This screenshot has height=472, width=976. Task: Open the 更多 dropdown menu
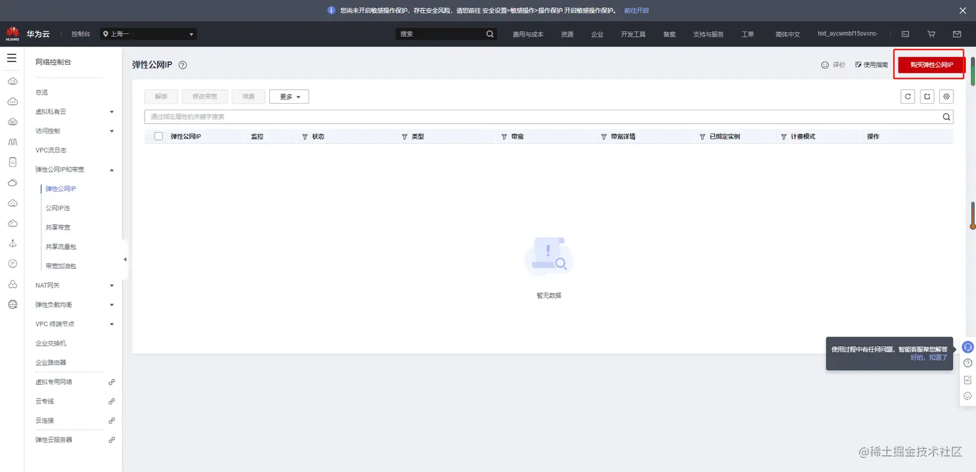pyautogui.click(x=289, y=96)
